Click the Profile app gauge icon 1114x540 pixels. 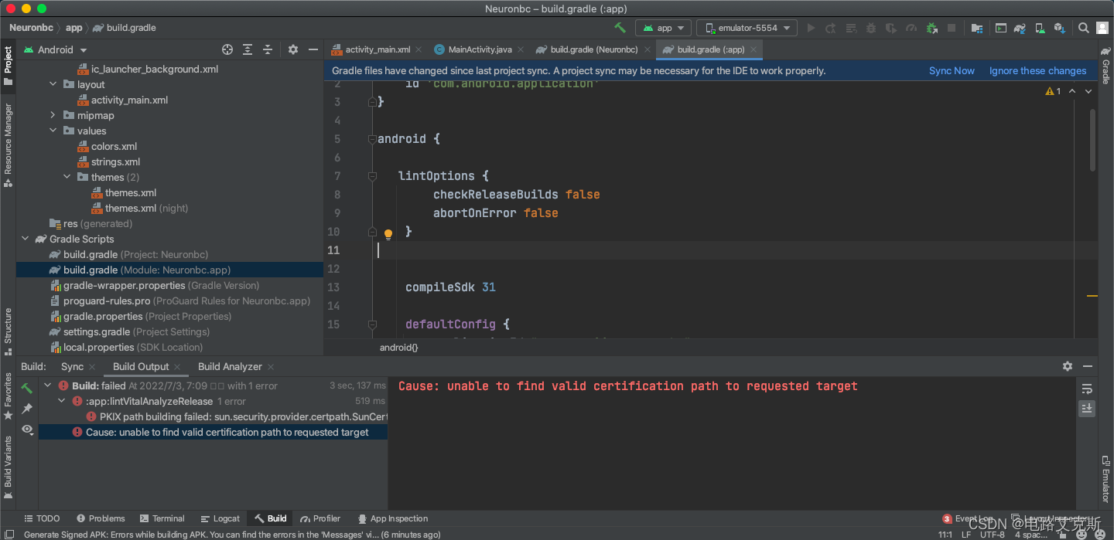[x=911, y=28]
